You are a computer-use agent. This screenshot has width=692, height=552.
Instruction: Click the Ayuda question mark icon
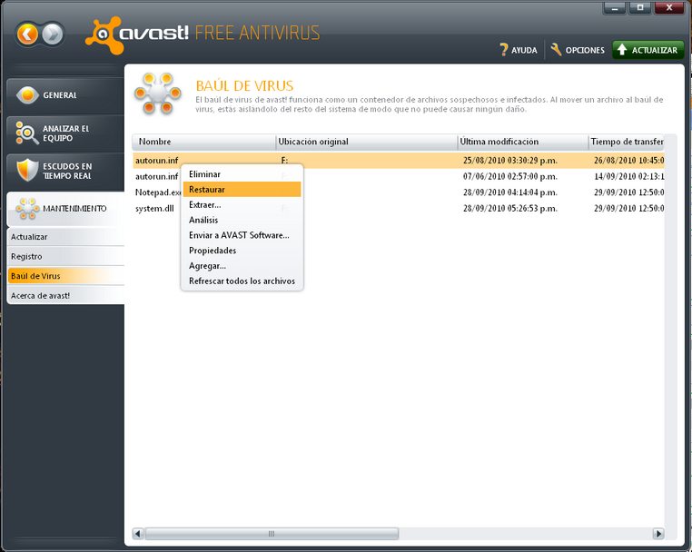(503, 49)
